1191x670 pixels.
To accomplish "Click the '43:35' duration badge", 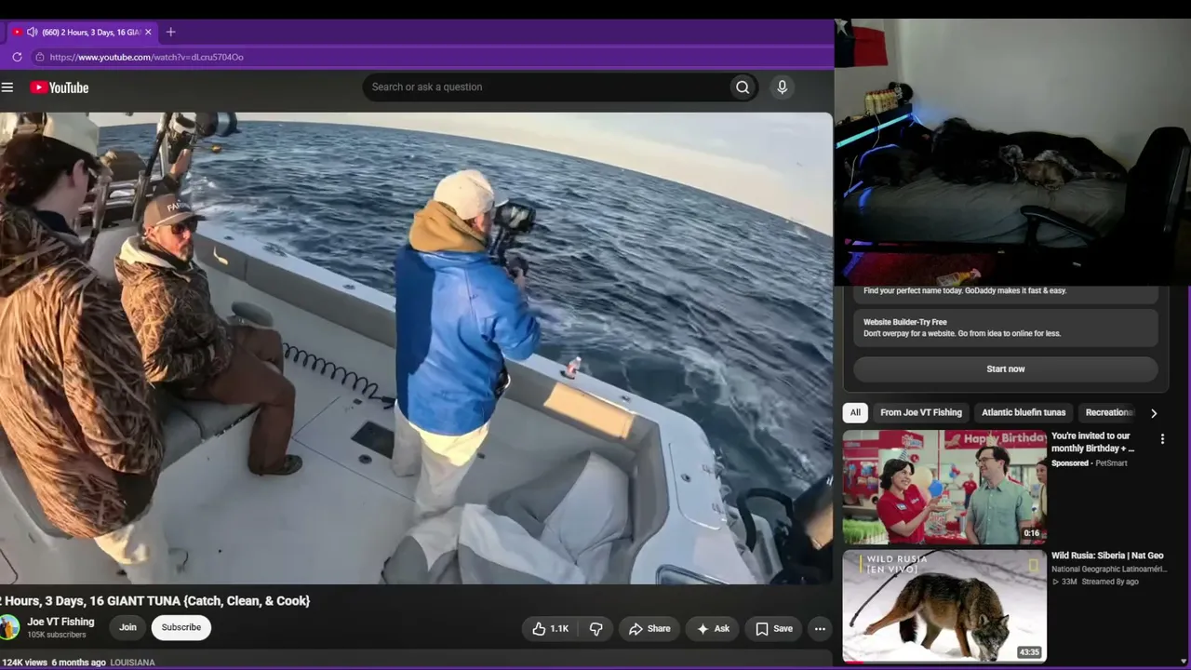I will pyautogui.click(x=1029, y=652).
